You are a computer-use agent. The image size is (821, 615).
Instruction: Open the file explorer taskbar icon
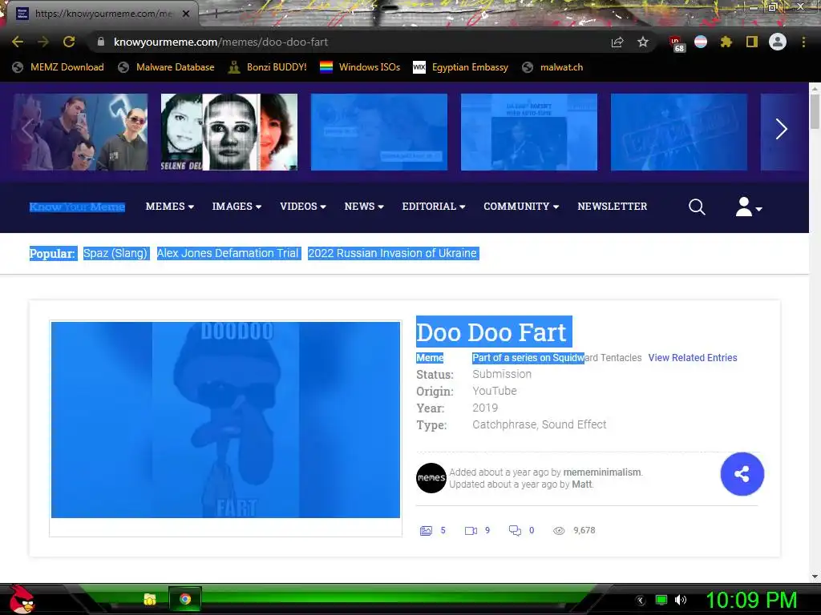[x=150, y=599]
